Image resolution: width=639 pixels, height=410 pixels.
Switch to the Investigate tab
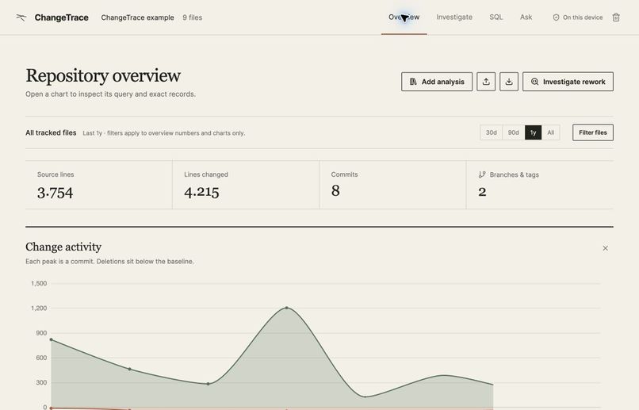[454, 17]
